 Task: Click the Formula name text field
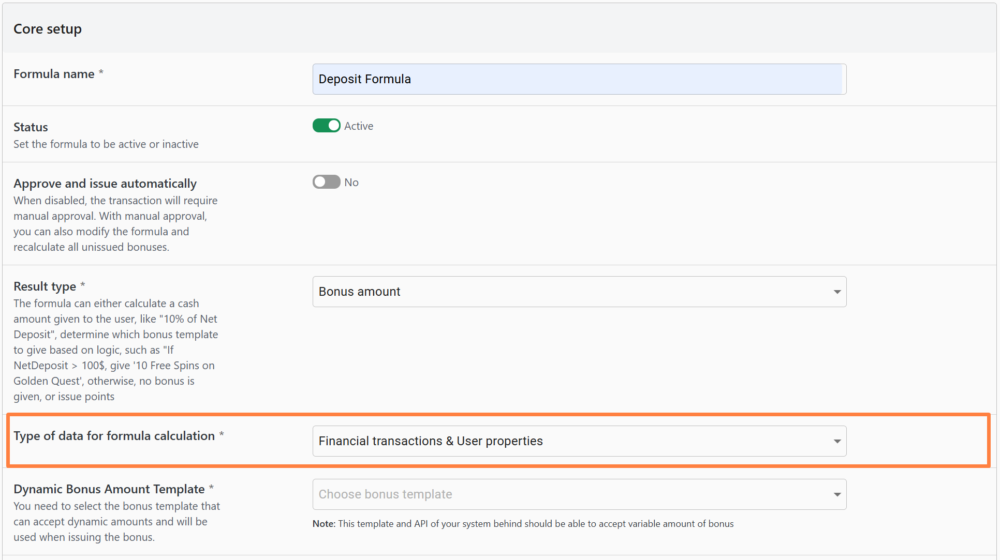[x=579, y=79]
